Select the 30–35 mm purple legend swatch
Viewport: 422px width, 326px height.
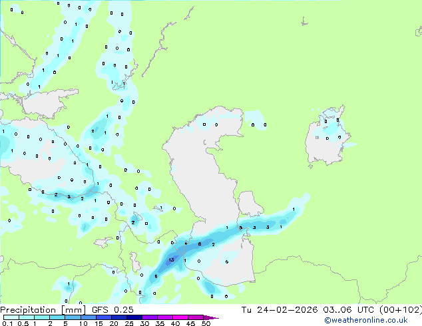pos(149,317)
